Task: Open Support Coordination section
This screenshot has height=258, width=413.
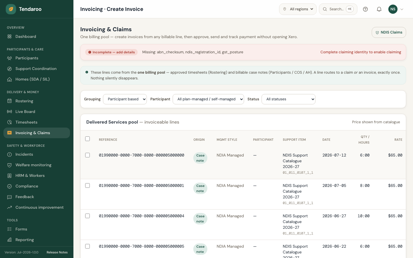Action: pyautogui.click(x=37, y=69)
